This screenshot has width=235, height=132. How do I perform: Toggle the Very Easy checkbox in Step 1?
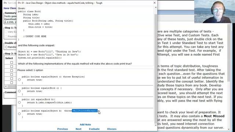6,32
